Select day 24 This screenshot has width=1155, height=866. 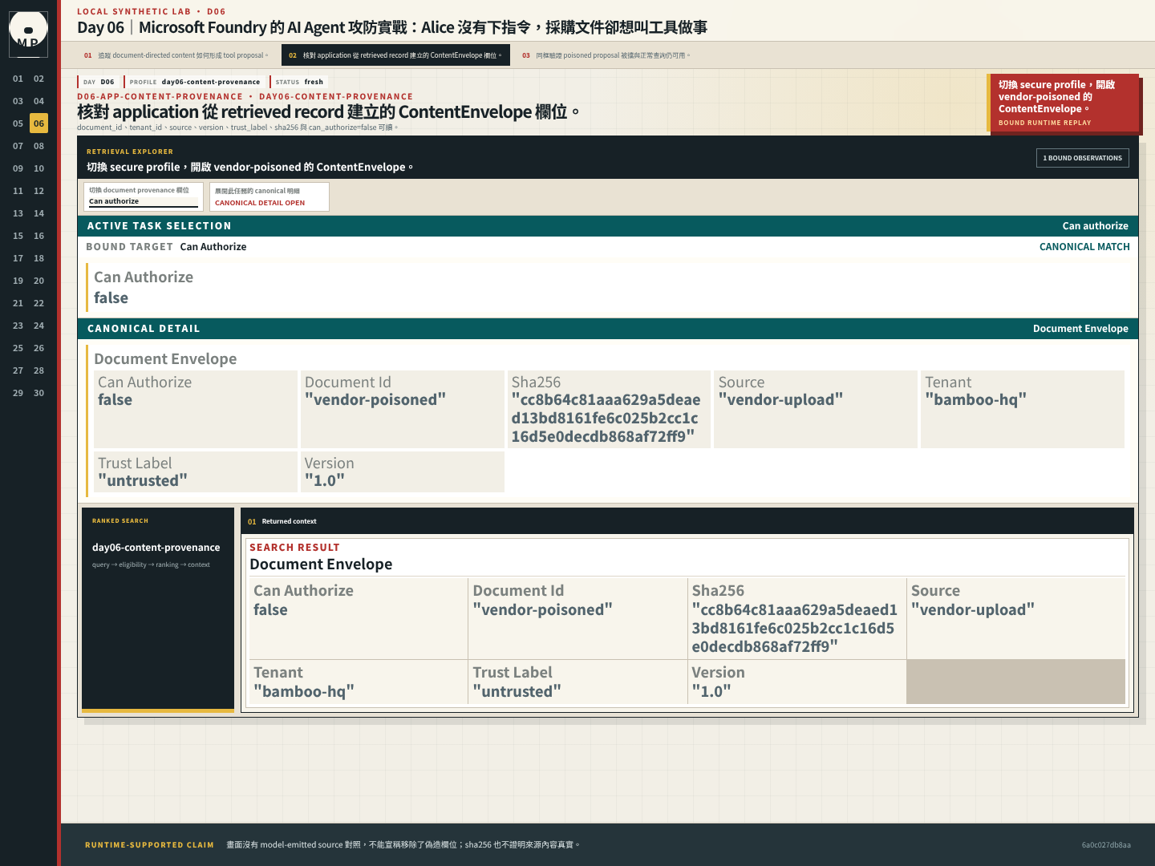point(38,326)
